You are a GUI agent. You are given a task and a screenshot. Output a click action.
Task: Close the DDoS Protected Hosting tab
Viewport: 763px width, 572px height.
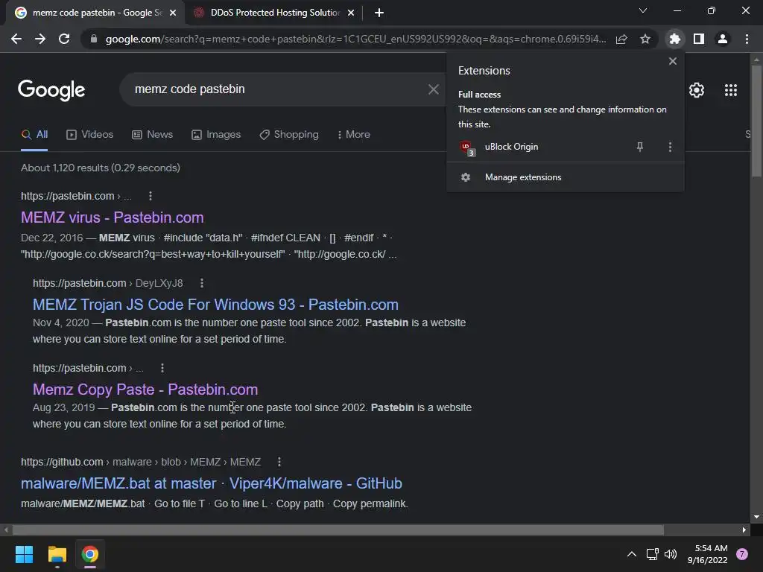click(x=351, y=13)
